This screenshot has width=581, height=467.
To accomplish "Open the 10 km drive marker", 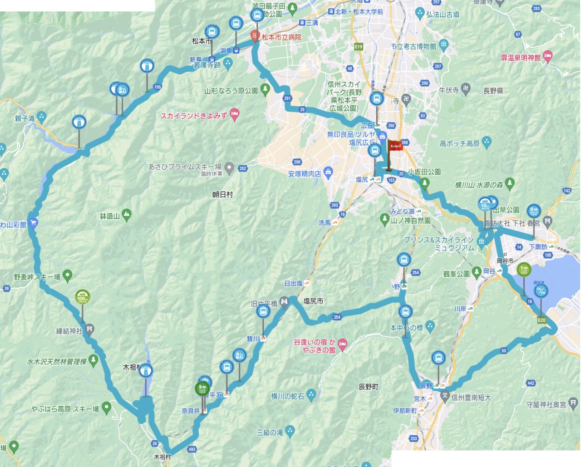I will tap(484, 205).
